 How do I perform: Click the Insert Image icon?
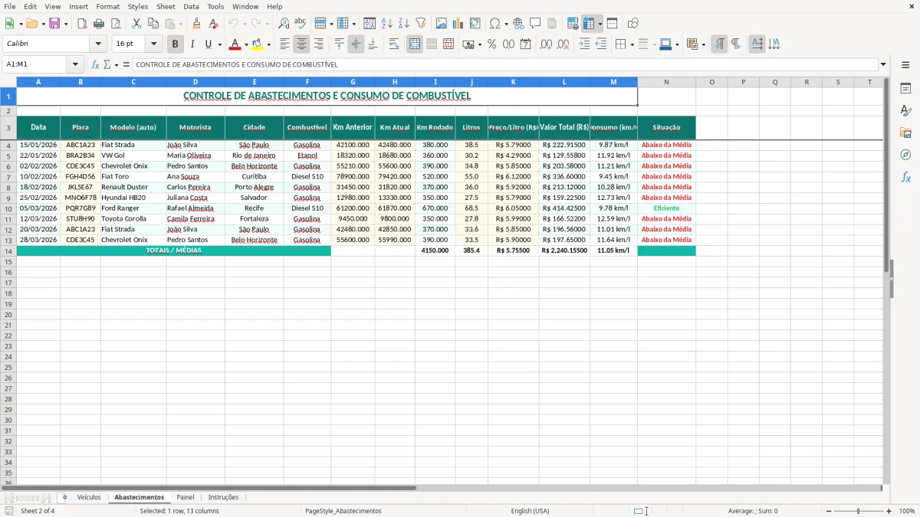point(442,24)
